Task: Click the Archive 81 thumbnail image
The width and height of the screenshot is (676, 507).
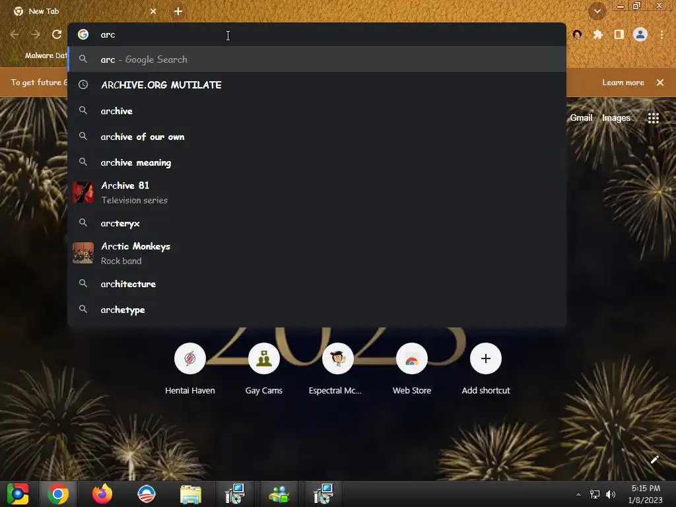Action: click(x=83, y=192)
